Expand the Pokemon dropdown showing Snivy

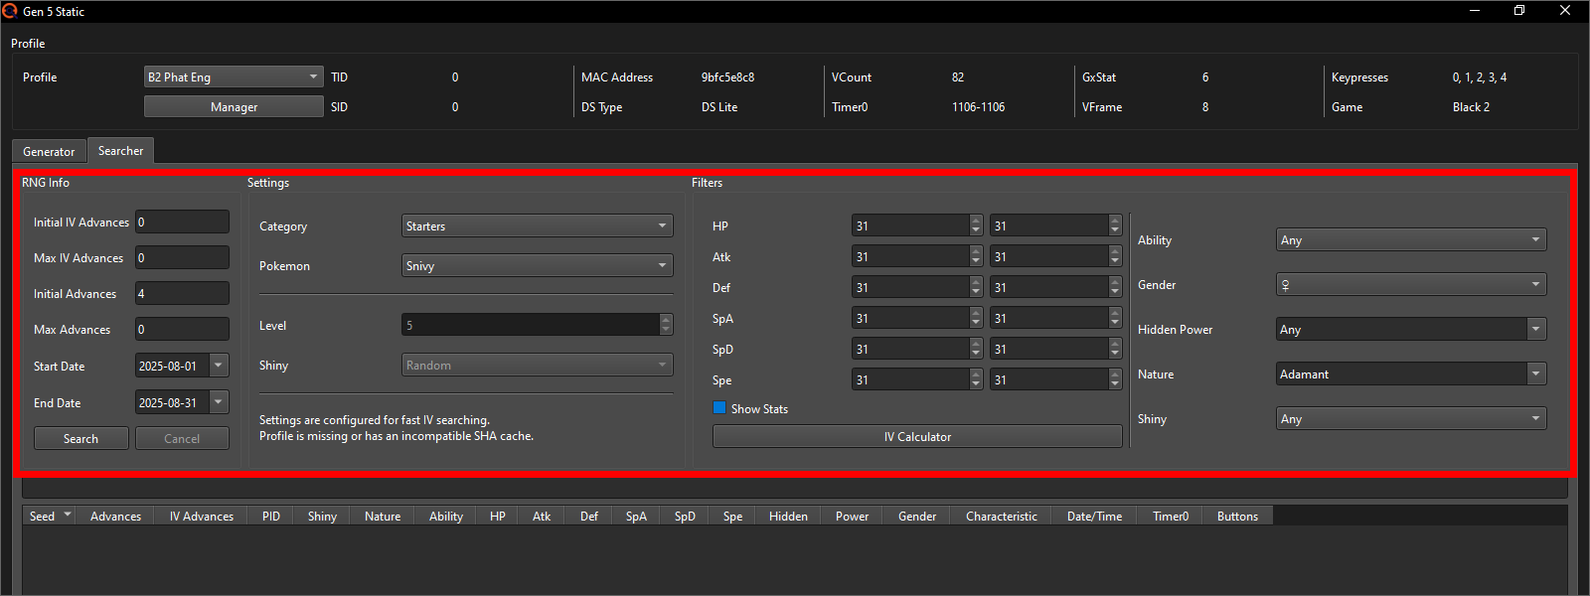[x=538, y=265]
